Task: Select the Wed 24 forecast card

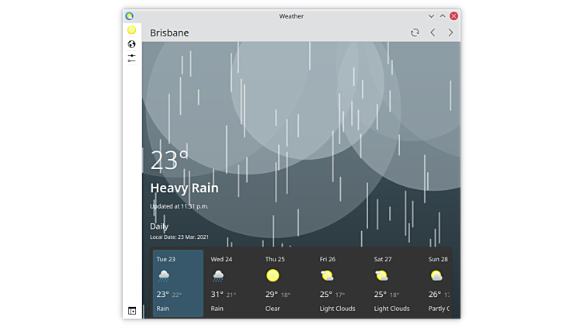Action: point(231,283)
